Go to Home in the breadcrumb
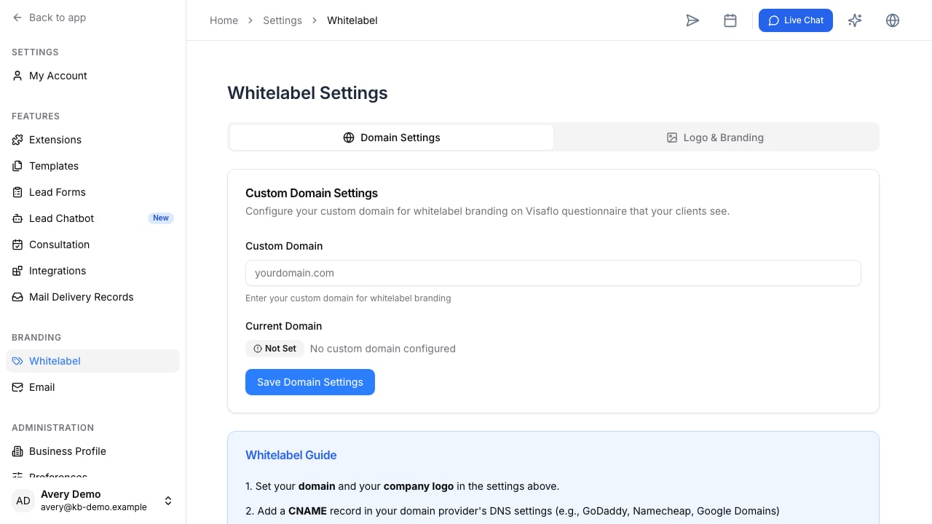932x524 pixels. 224,20
